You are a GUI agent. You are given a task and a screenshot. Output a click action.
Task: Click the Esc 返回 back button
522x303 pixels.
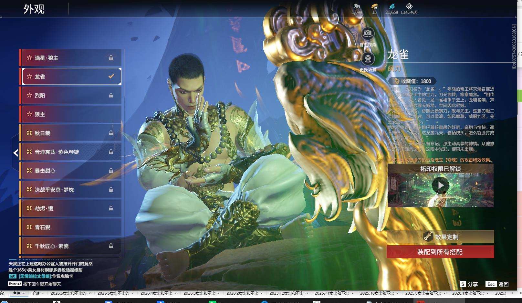point(497,284)
